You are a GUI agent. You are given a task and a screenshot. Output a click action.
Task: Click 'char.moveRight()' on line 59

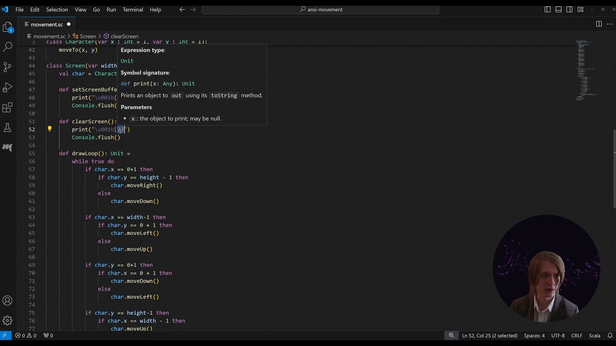pos(136,185)
